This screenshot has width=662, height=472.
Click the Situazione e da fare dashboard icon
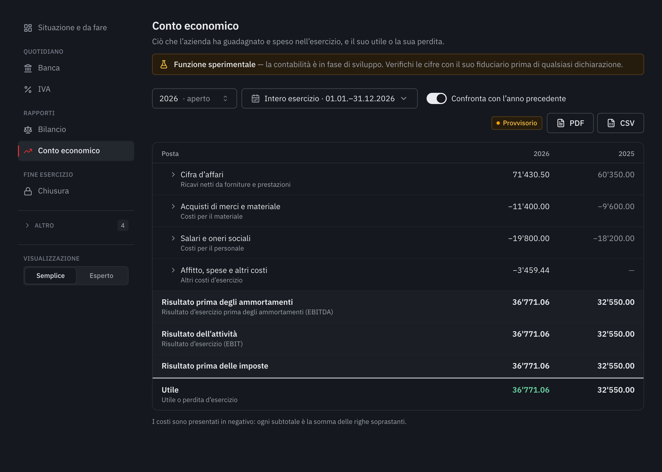coord(28,28)
